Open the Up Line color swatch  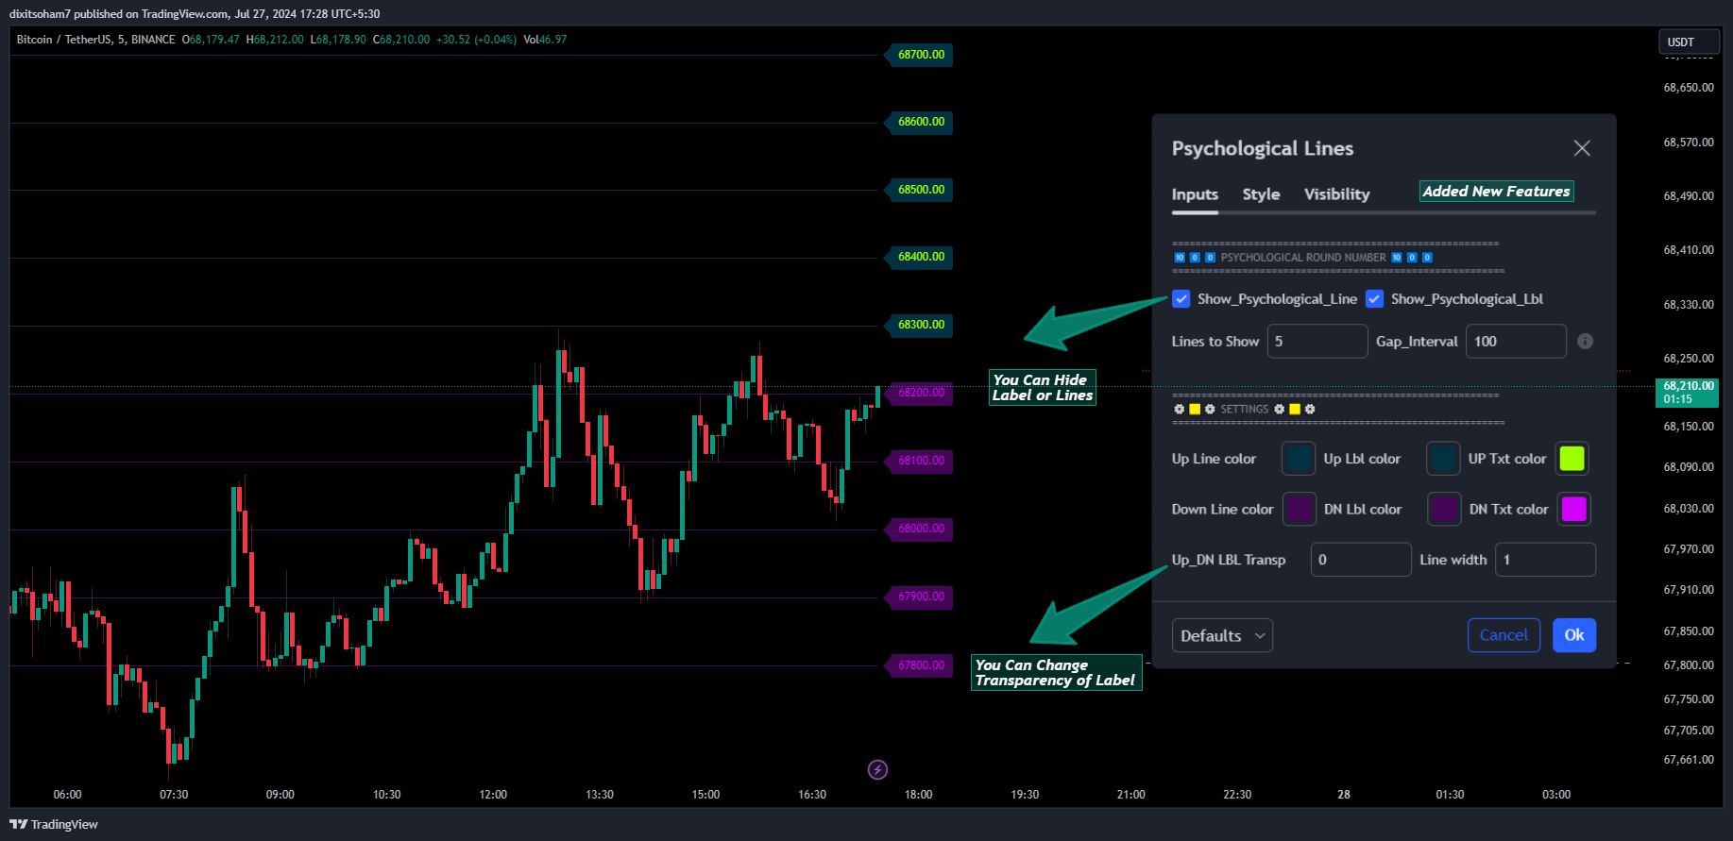[1299, 459]
